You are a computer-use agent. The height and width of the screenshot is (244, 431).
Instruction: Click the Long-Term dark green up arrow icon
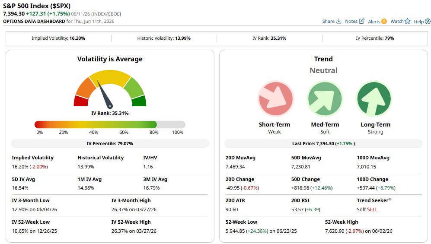tap(374, 98)
